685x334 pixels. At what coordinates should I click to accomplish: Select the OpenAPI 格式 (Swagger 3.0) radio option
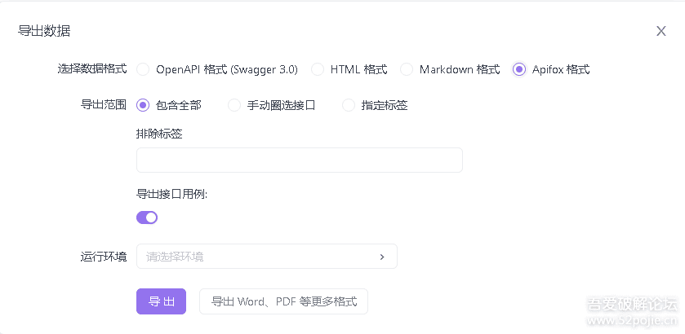[x=143, y=69]
